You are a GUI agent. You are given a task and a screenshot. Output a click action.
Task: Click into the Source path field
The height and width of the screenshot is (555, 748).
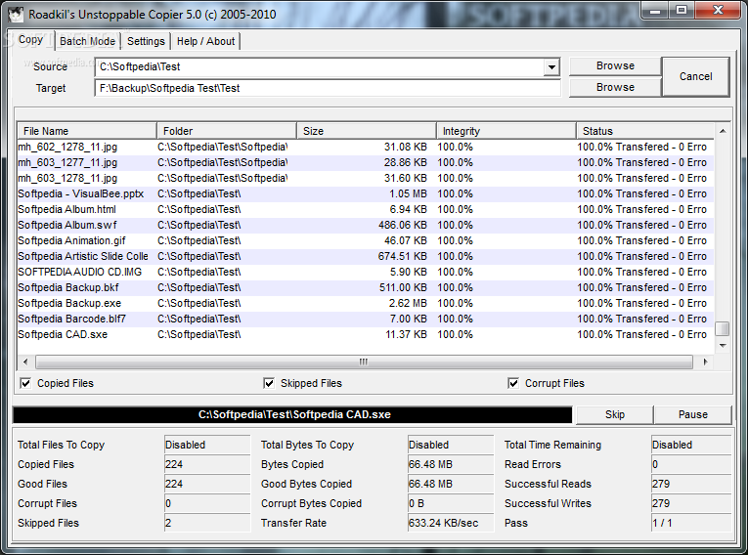320,66
